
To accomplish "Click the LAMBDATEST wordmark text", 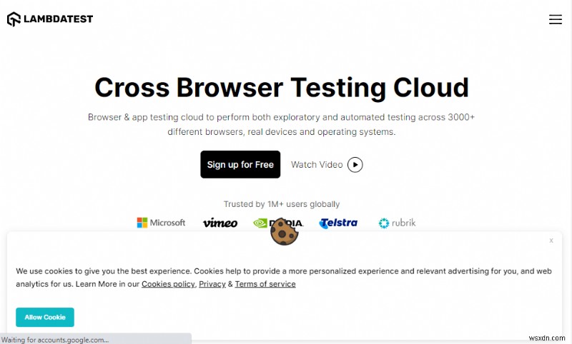I will click(x=59, y=19).
